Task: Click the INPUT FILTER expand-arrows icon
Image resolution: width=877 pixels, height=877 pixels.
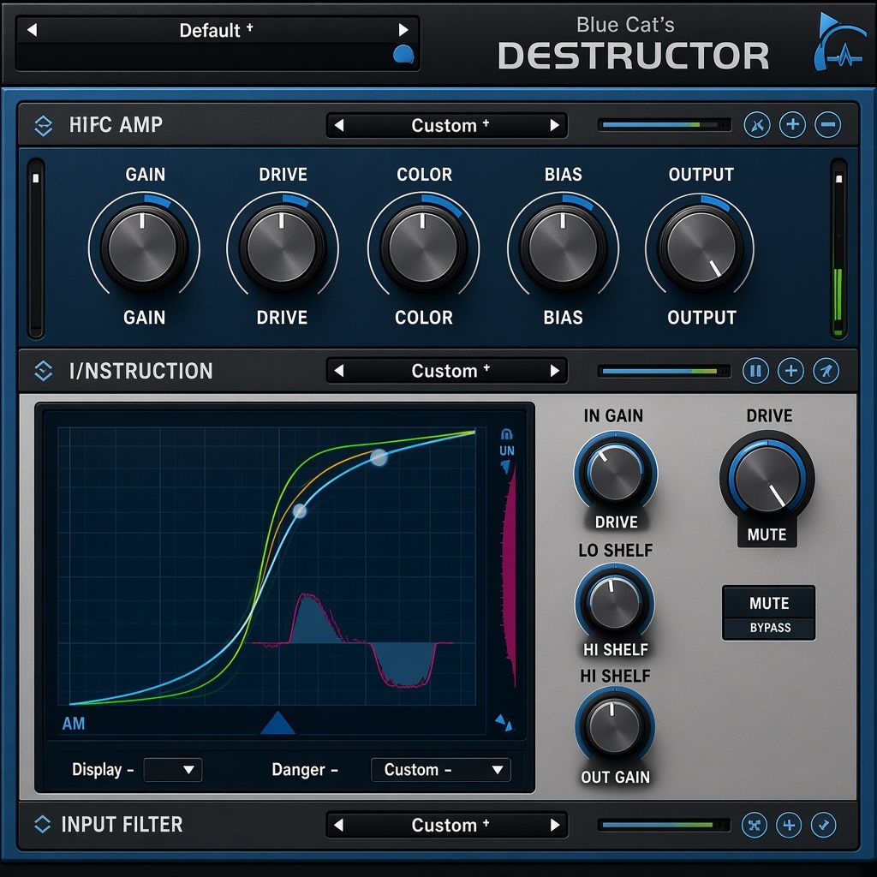Action: point(755,825)
